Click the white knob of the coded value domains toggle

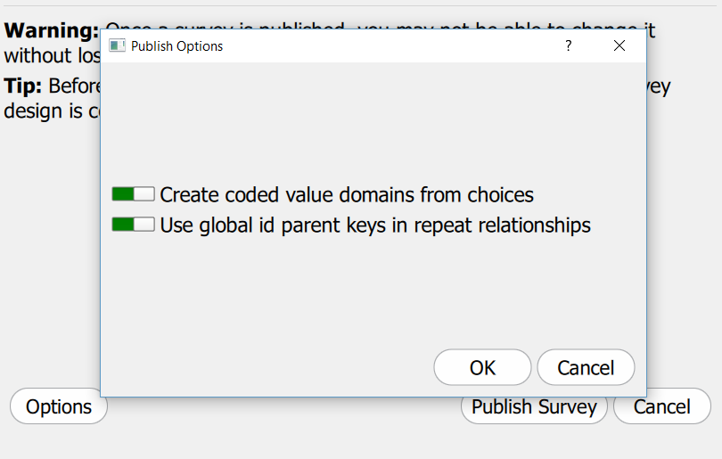[144, 194]
